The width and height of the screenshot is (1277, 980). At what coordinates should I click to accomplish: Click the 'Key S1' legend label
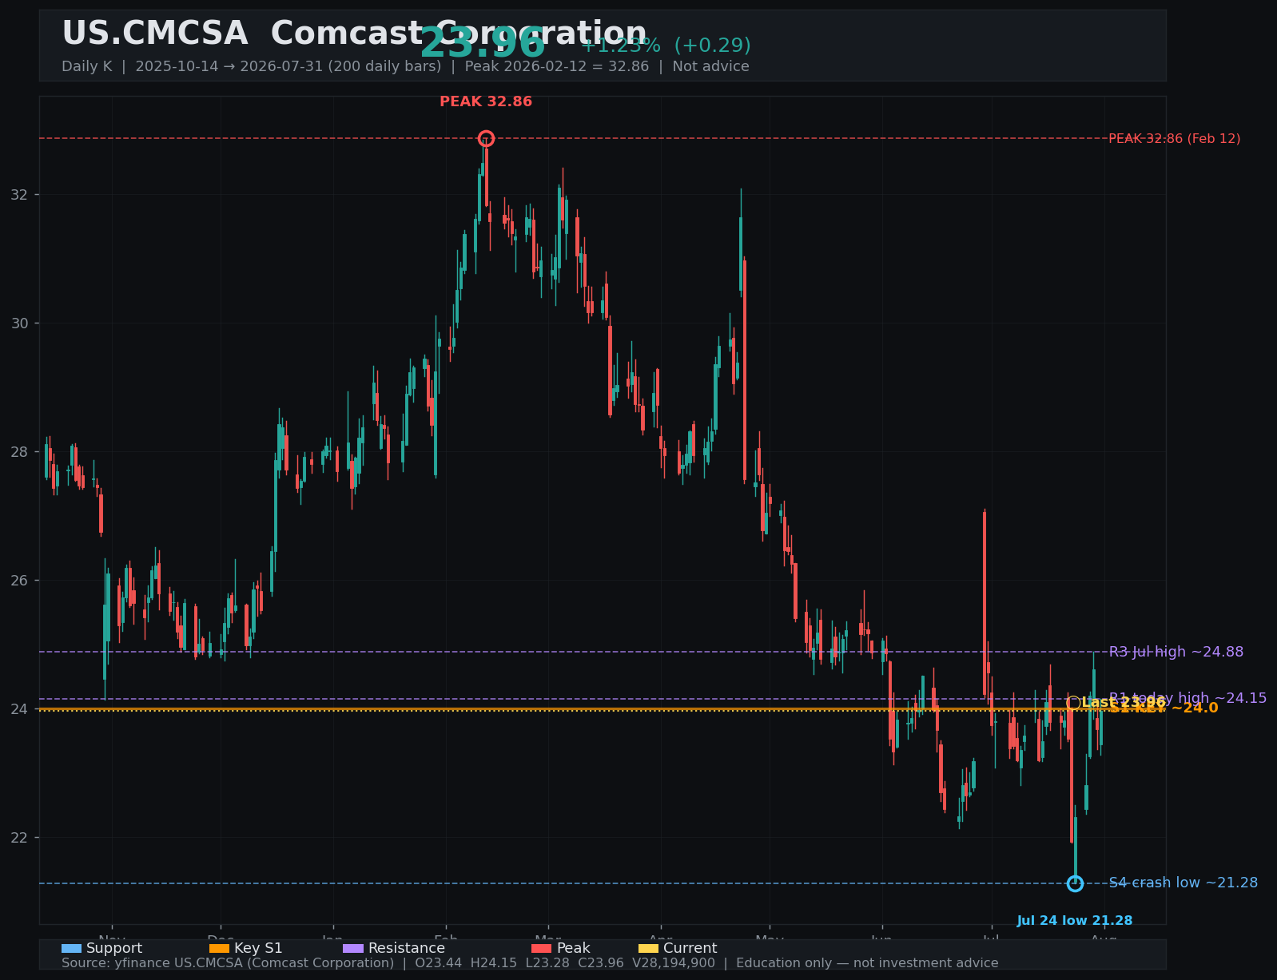point(258,949)
